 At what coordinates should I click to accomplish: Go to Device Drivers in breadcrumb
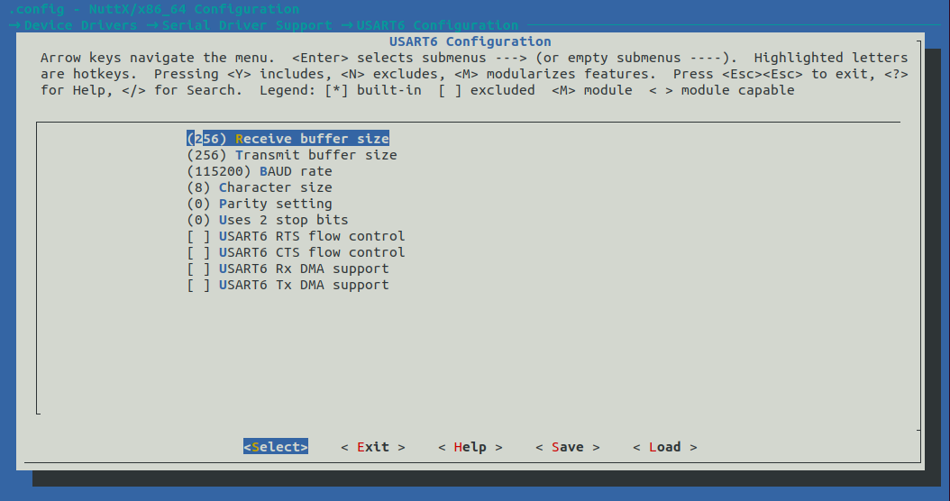tap(80, 25)
